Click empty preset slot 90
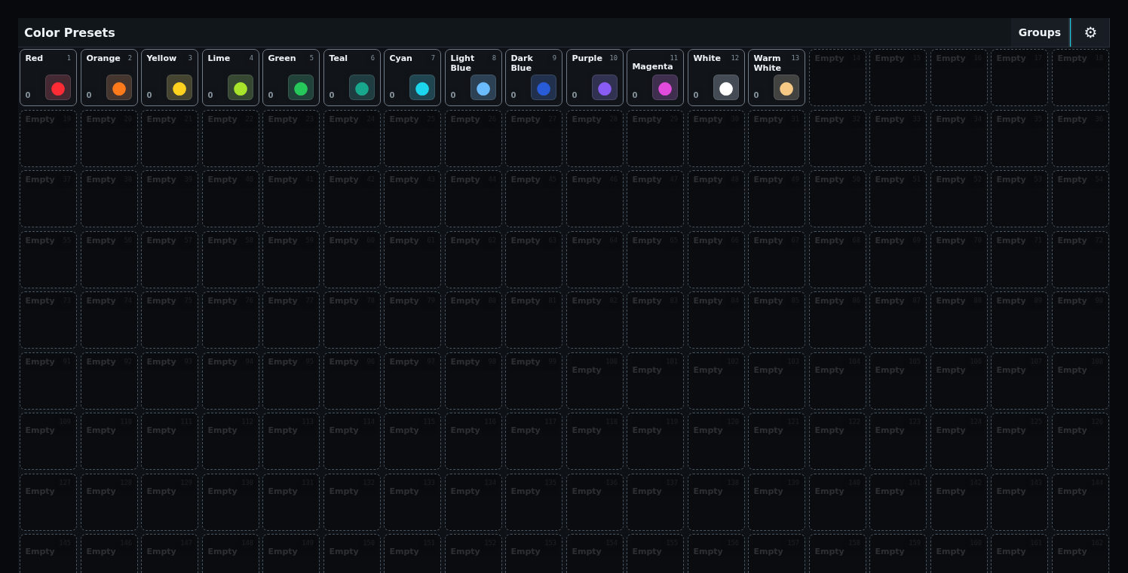The width and height of the screenshot is (1128, 573). [1080, 320]
